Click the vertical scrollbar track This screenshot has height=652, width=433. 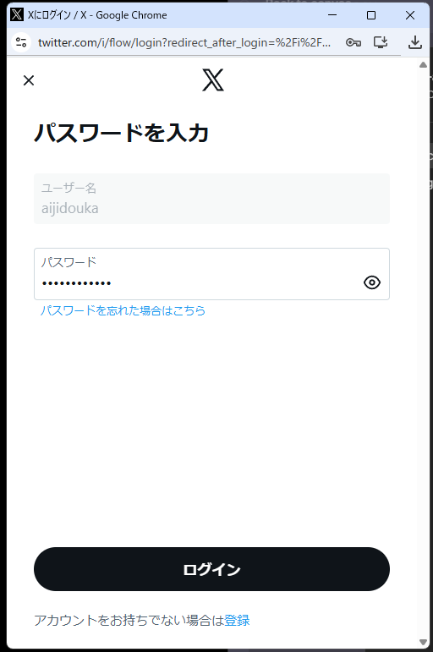click(x=423, y=353)
